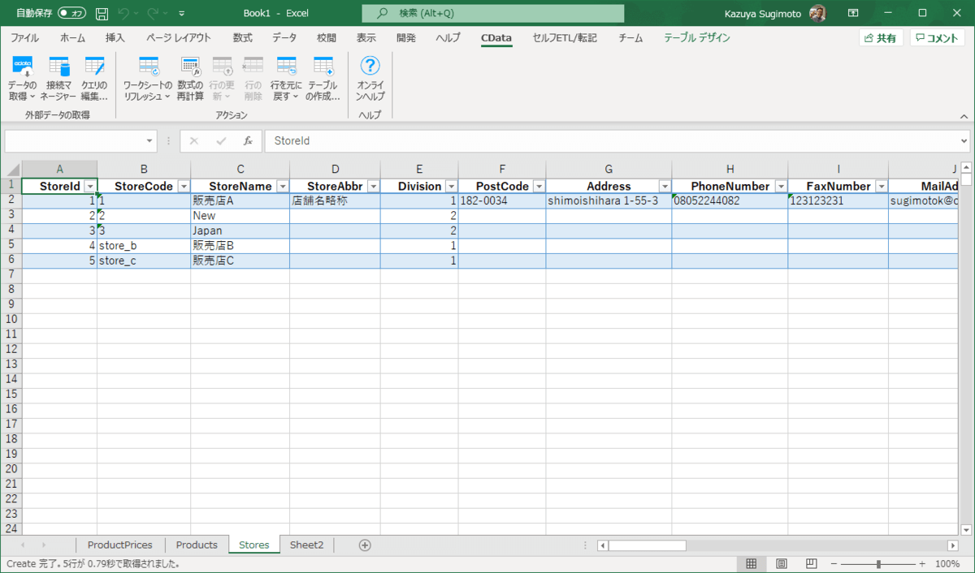Screen dimensions: 975x573
Task: Open the ファイル (File) tab
Action: tap(24, 37)
